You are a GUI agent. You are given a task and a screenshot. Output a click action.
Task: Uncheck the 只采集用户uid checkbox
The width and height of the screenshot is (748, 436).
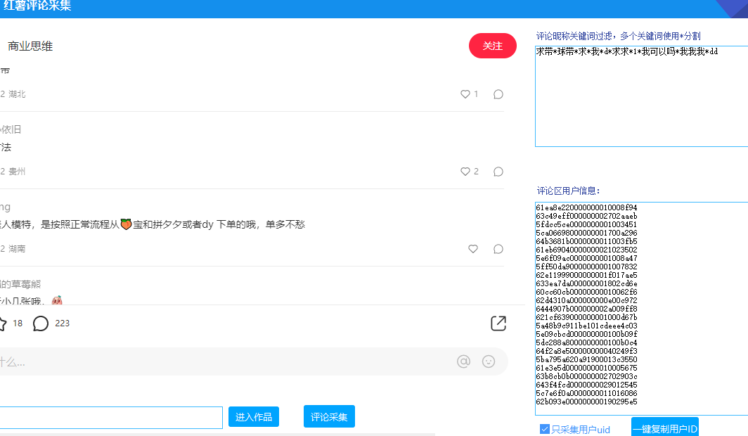[x=544, y=429]
